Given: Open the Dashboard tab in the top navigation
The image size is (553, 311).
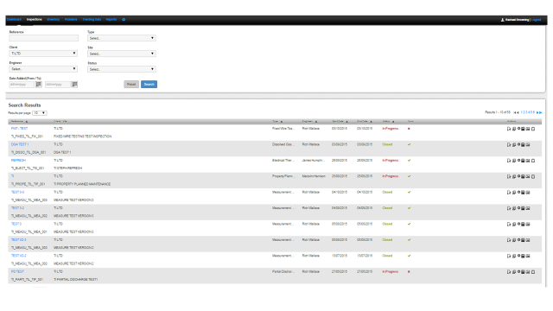Looking at the screenshot, I should 14,19.
